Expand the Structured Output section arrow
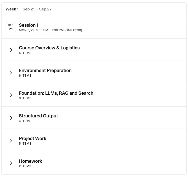The width and height of the screenshot is (188, 176). (11, 118)
